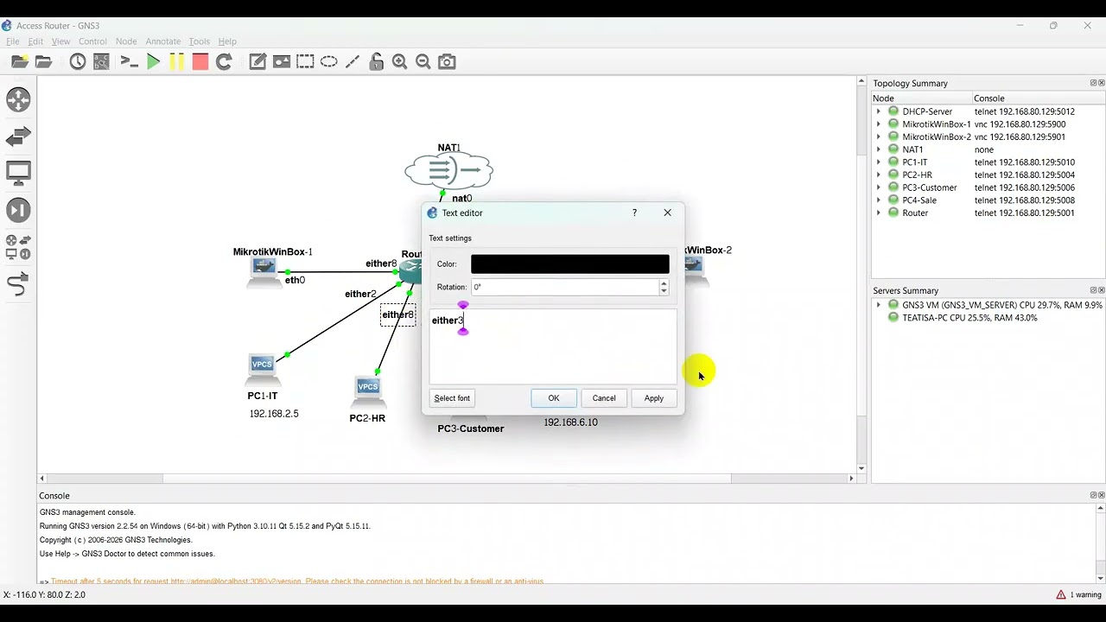This screenshot has width=1106, height=622.
Task: Expand GNS3 VM server in Servers Summary
Action: [x=879, y=305]
